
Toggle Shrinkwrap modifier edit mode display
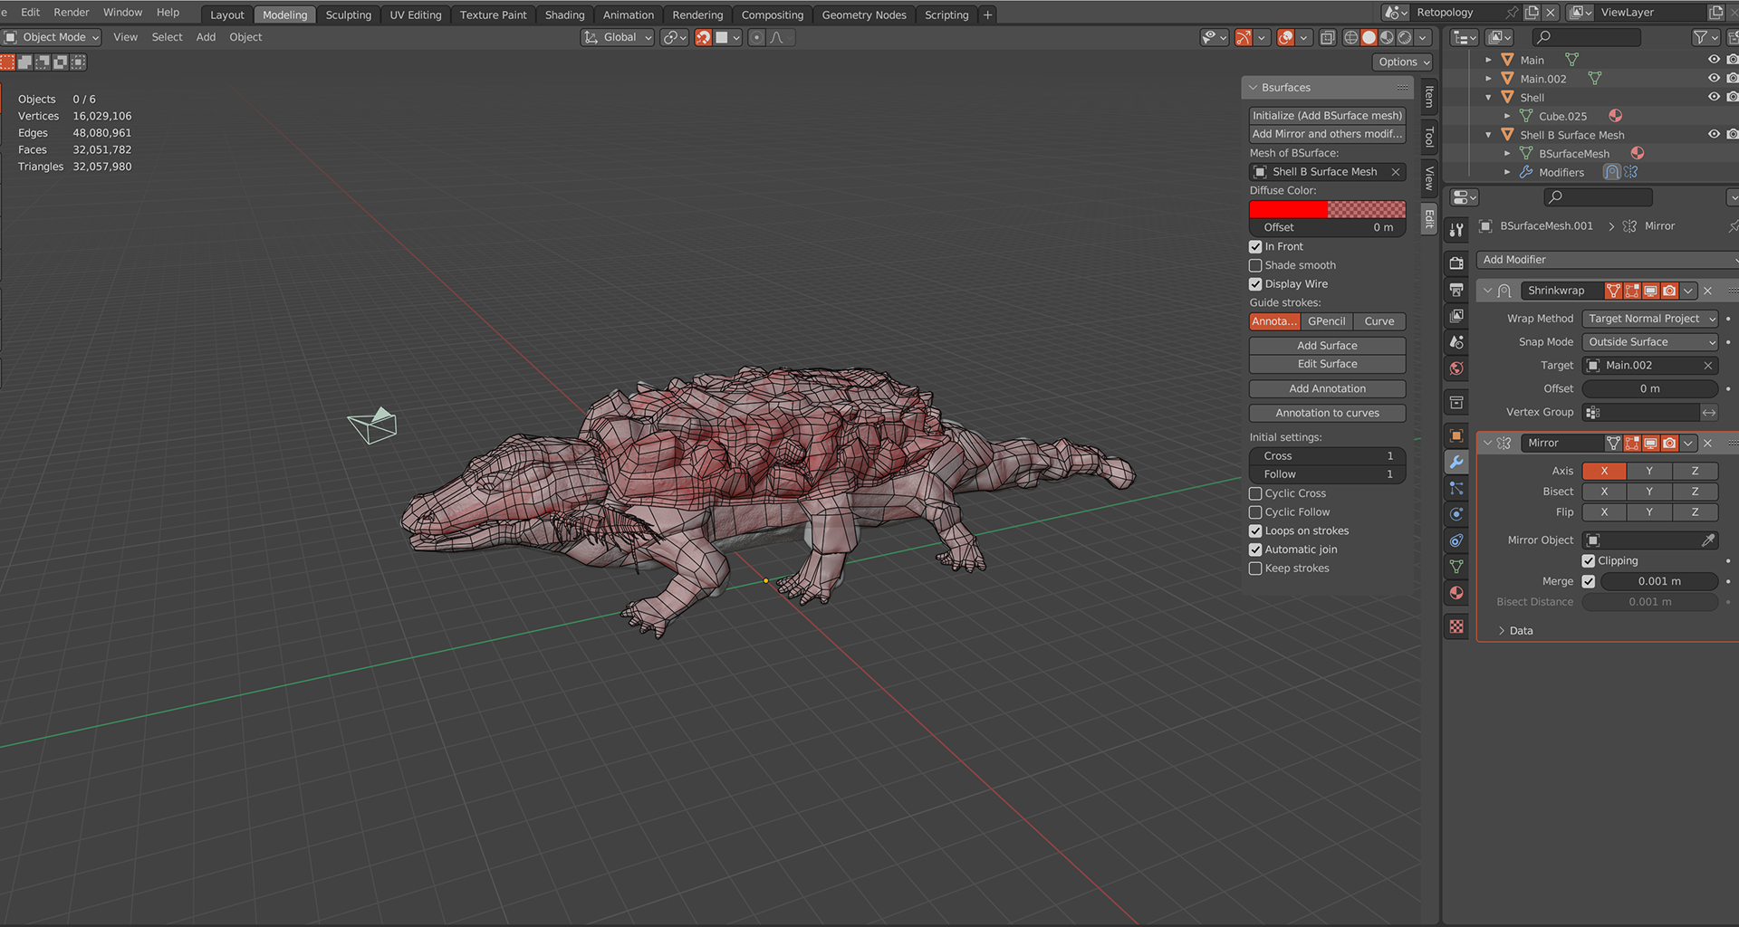[x=1632, y=291]
